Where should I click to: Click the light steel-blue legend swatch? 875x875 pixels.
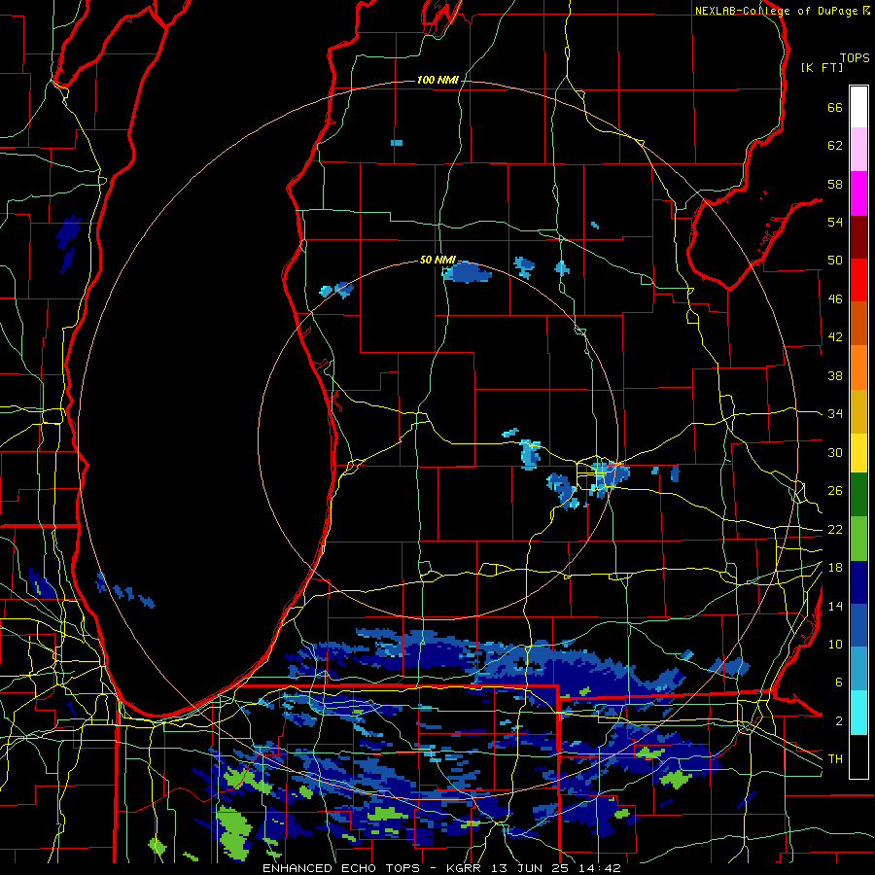point(858,669)
